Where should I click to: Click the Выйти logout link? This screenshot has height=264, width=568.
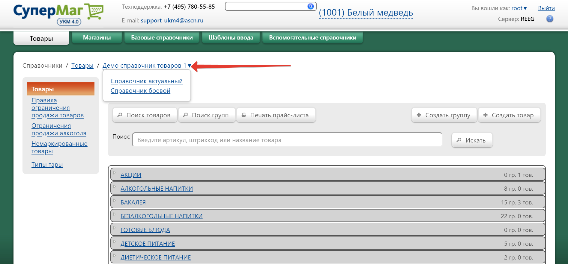[546, 8]
